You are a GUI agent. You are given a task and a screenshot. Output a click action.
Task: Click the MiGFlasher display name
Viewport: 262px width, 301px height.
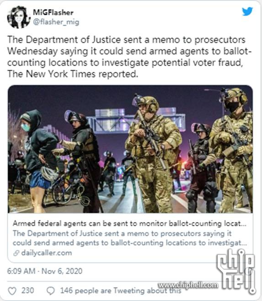tap(53, 12)
